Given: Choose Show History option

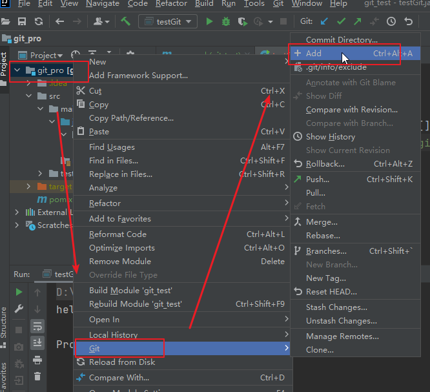Looking at the screenshot, I should coord(355,137).
